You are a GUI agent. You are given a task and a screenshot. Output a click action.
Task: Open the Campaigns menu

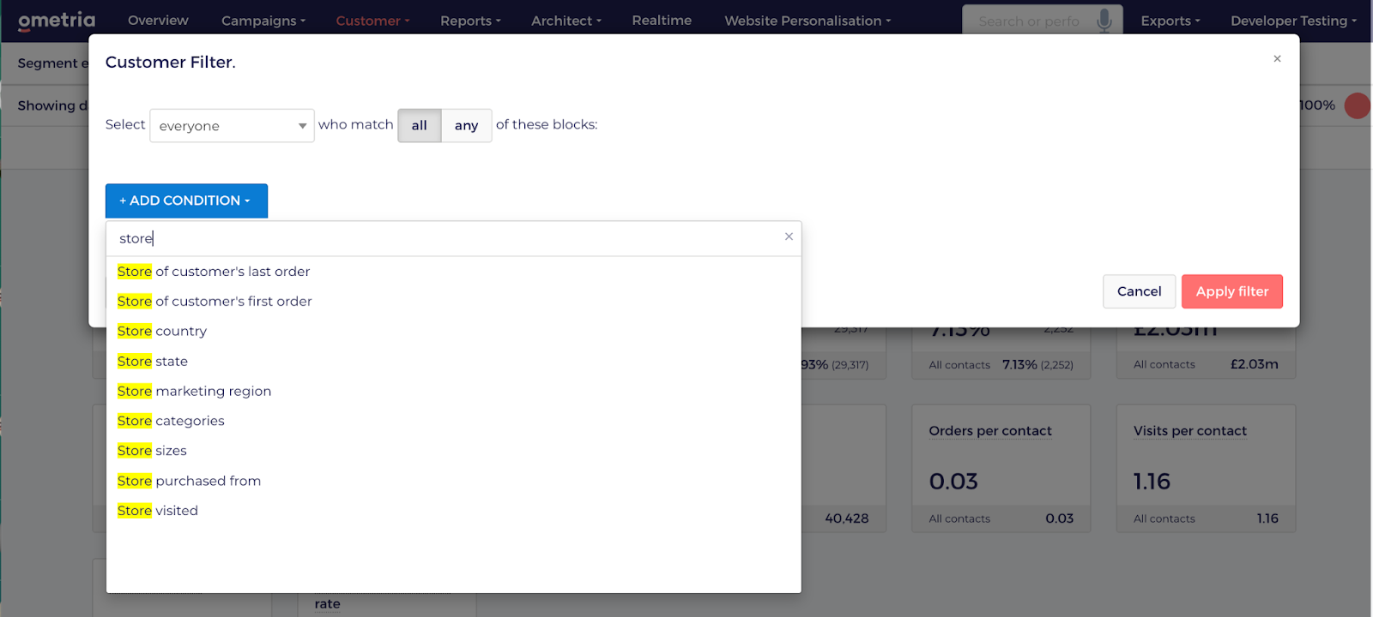(263, 21)
